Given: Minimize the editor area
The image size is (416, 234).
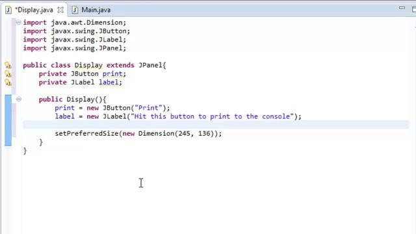Looking at the screenshot, I should [x=402, y=8].
